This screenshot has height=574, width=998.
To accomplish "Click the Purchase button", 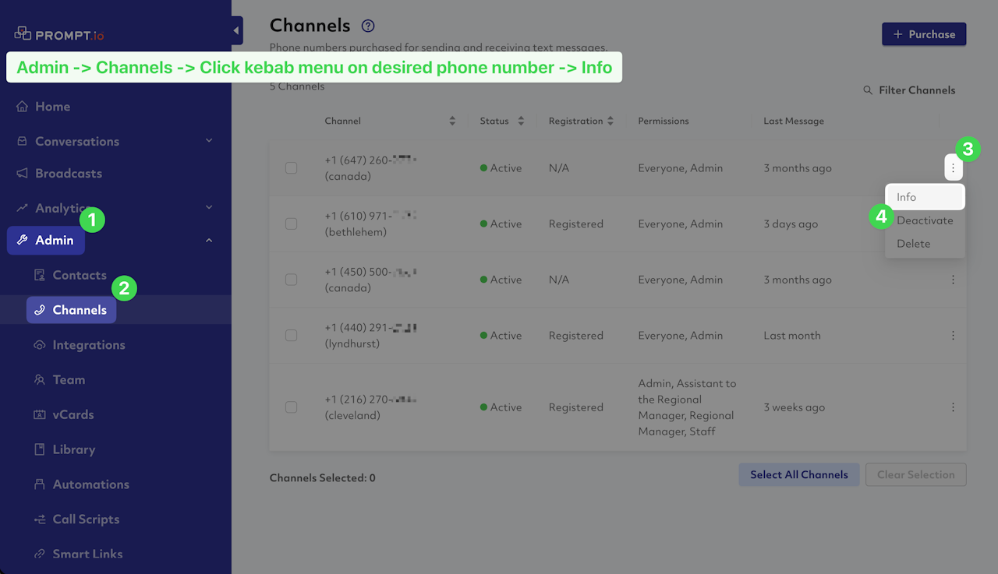I will coord(924,34).
